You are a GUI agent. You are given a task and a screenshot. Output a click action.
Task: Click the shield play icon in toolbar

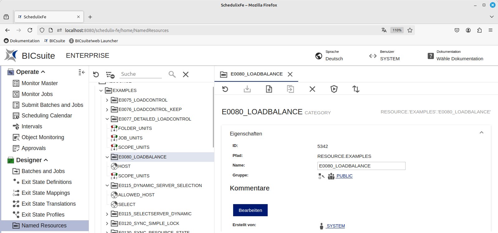pos(334,89)
